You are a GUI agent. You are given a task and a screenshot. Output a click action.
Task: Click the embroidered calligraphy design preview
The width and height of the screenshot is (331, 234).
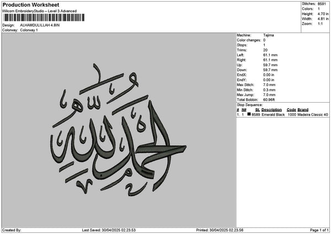pyautogui.click(x=118, y=130)
